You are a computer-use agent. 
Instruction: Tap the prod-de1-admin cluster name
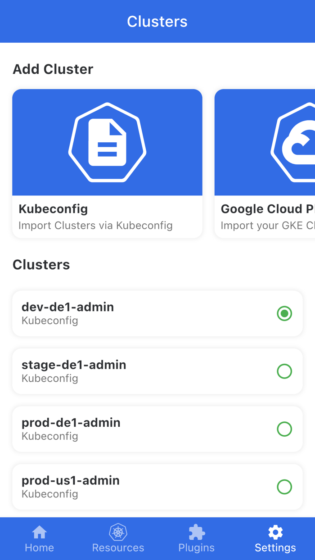(71, 422)
